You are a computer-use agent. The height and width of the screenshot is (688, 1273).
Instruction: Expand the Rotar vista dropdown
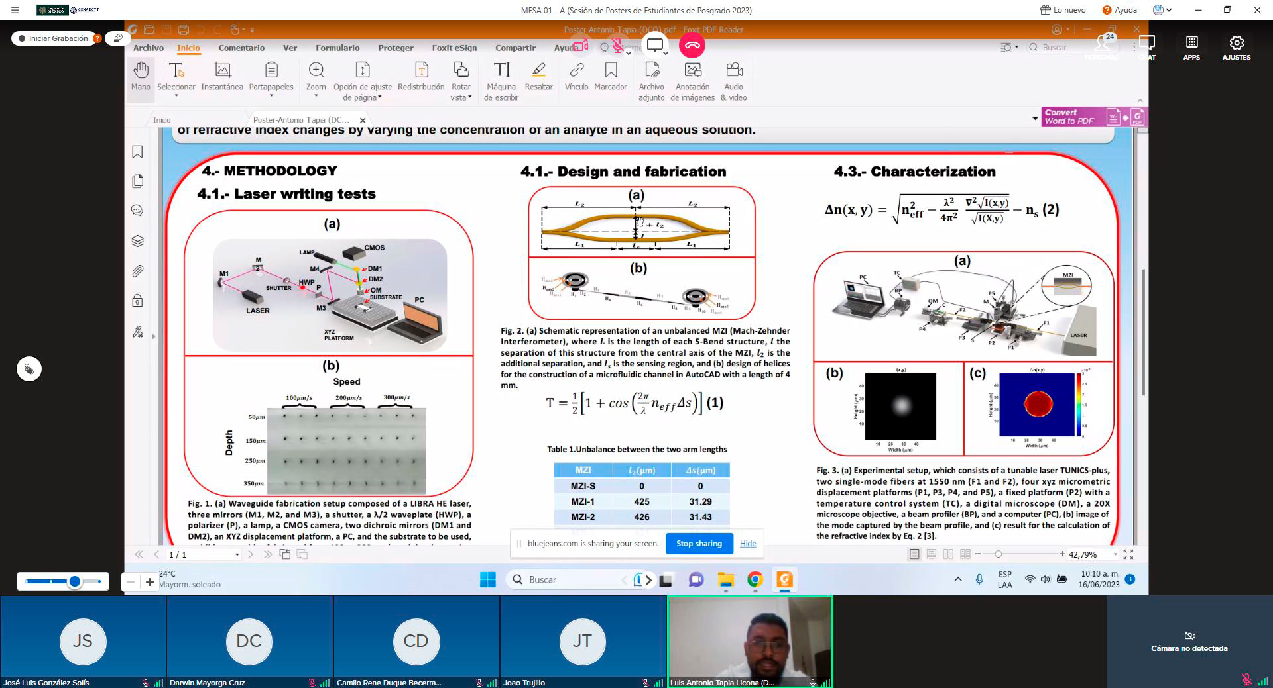point(469,97)
